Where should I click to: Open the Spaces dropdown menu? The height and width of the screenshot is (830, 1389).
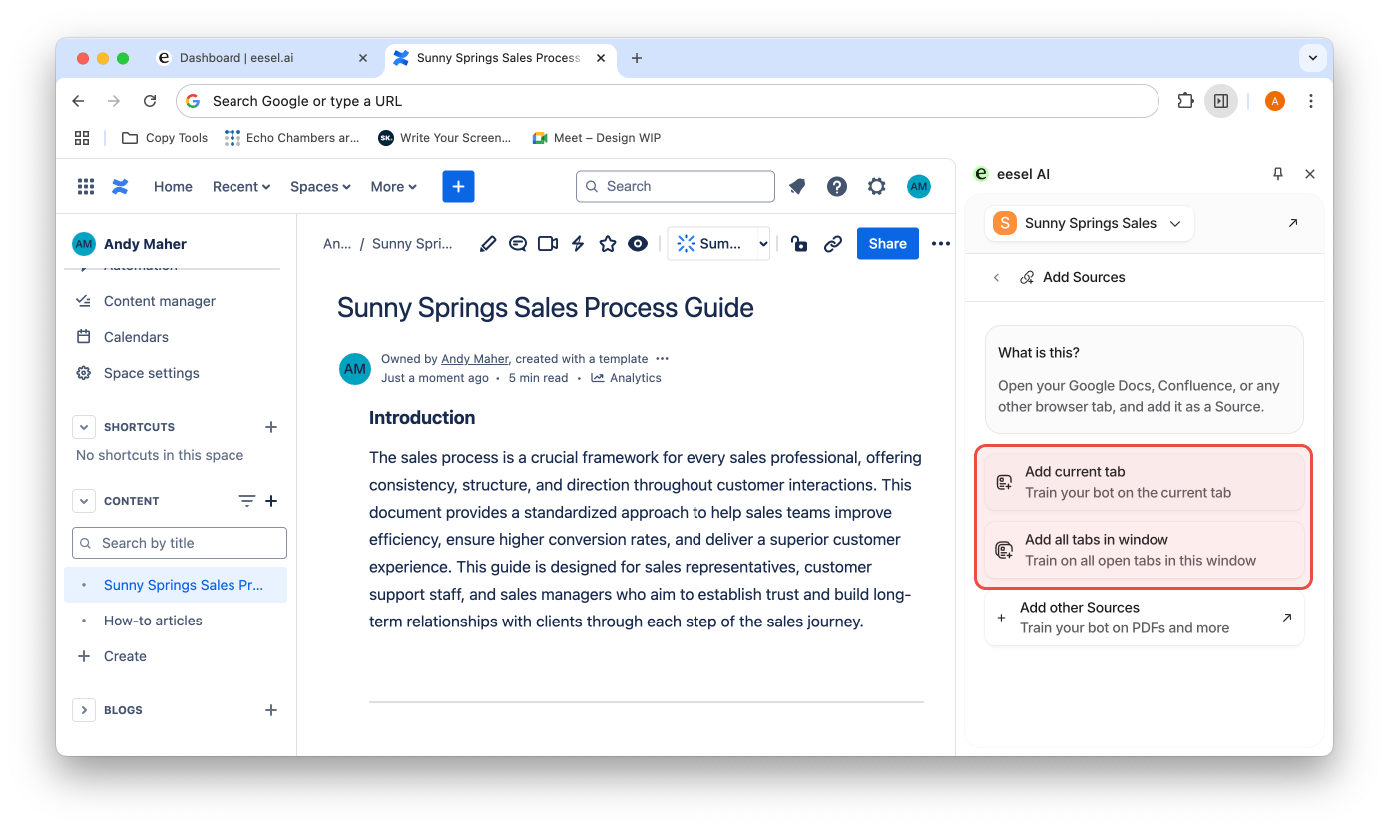pos(320,186)
